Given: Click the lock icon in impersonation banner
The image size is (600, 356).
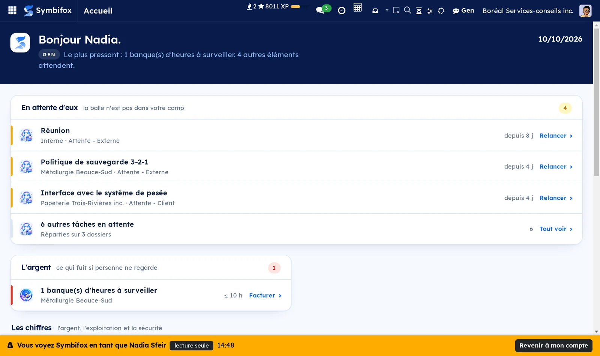Looking at the screenshot, I should click(x=10, y=345).
